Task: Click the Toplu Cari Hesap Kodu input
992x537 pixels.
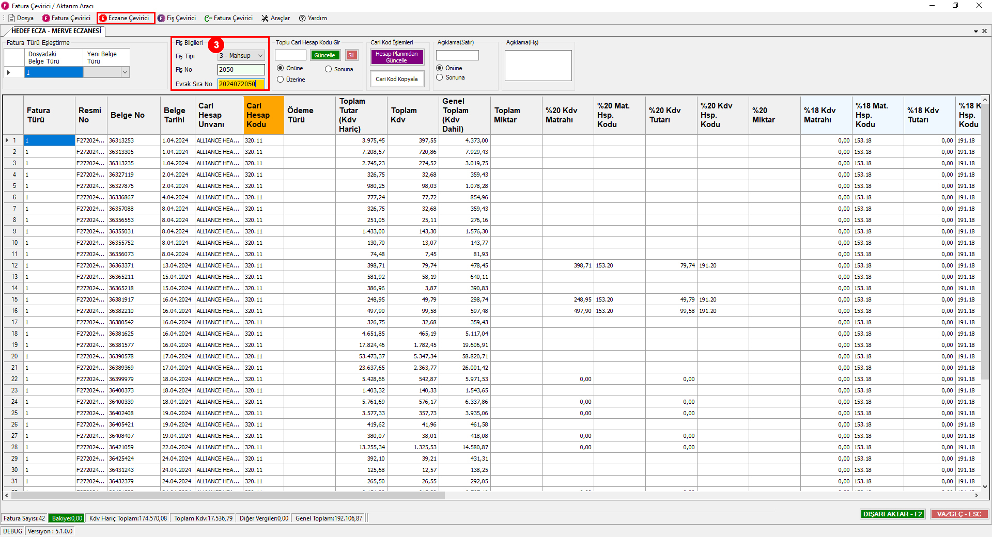Action: pos(290,55)
